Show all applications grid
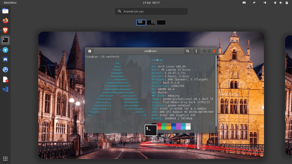 tap(5, 159)
